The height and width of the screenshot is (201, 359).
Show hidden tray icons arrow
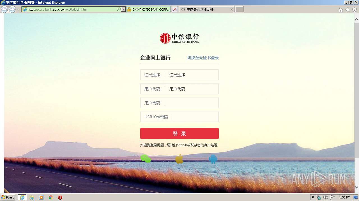coord(313,197)
